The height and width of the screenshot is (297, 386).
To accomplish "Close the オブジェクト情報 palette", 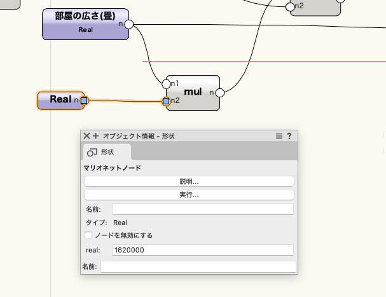I will (x=87, y=136).
